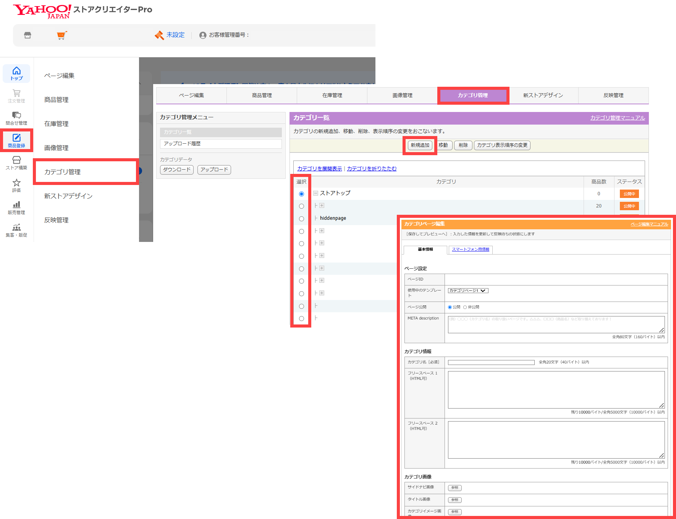Click the フリースペース 2 text area
The height and width of the screenshot is (519, 676).
click(x=556, y=440)
